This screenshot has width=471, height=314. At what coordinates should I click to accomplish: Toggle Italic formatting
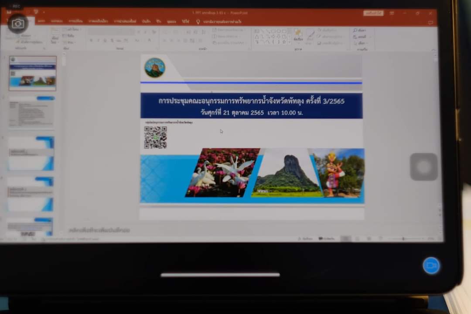coord(98,40)
